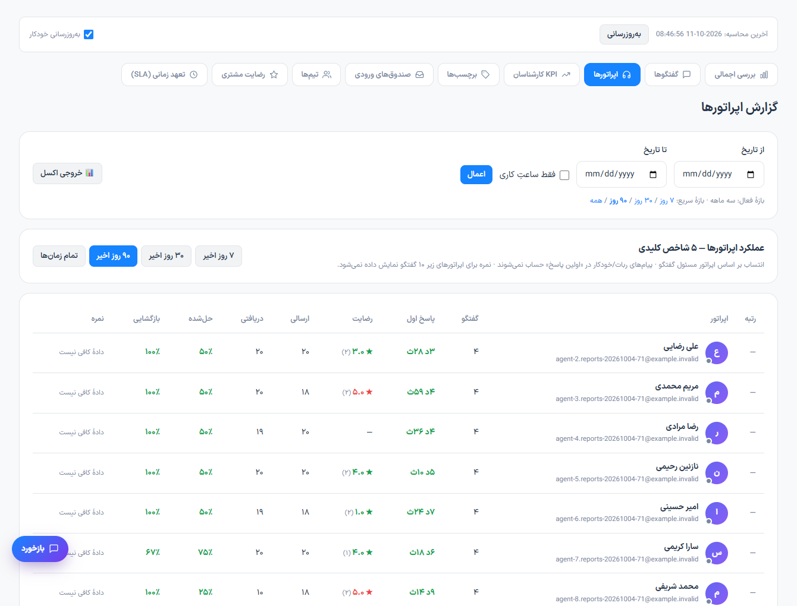Viewport: 797px width, 606px height.
Task: Click the همه quick range link
Action: [x=596, y=201]
